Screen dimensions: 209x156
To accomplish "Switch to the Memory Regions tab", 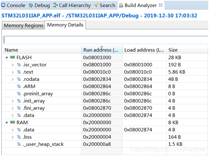I will pos(24,25).
